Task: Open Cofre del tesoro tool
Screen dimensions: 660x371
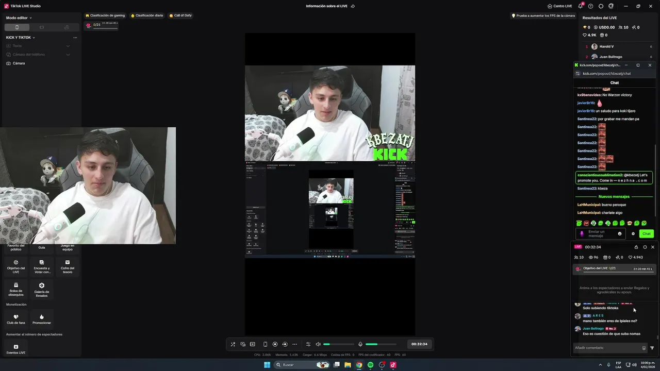Action: coord(68,266)
